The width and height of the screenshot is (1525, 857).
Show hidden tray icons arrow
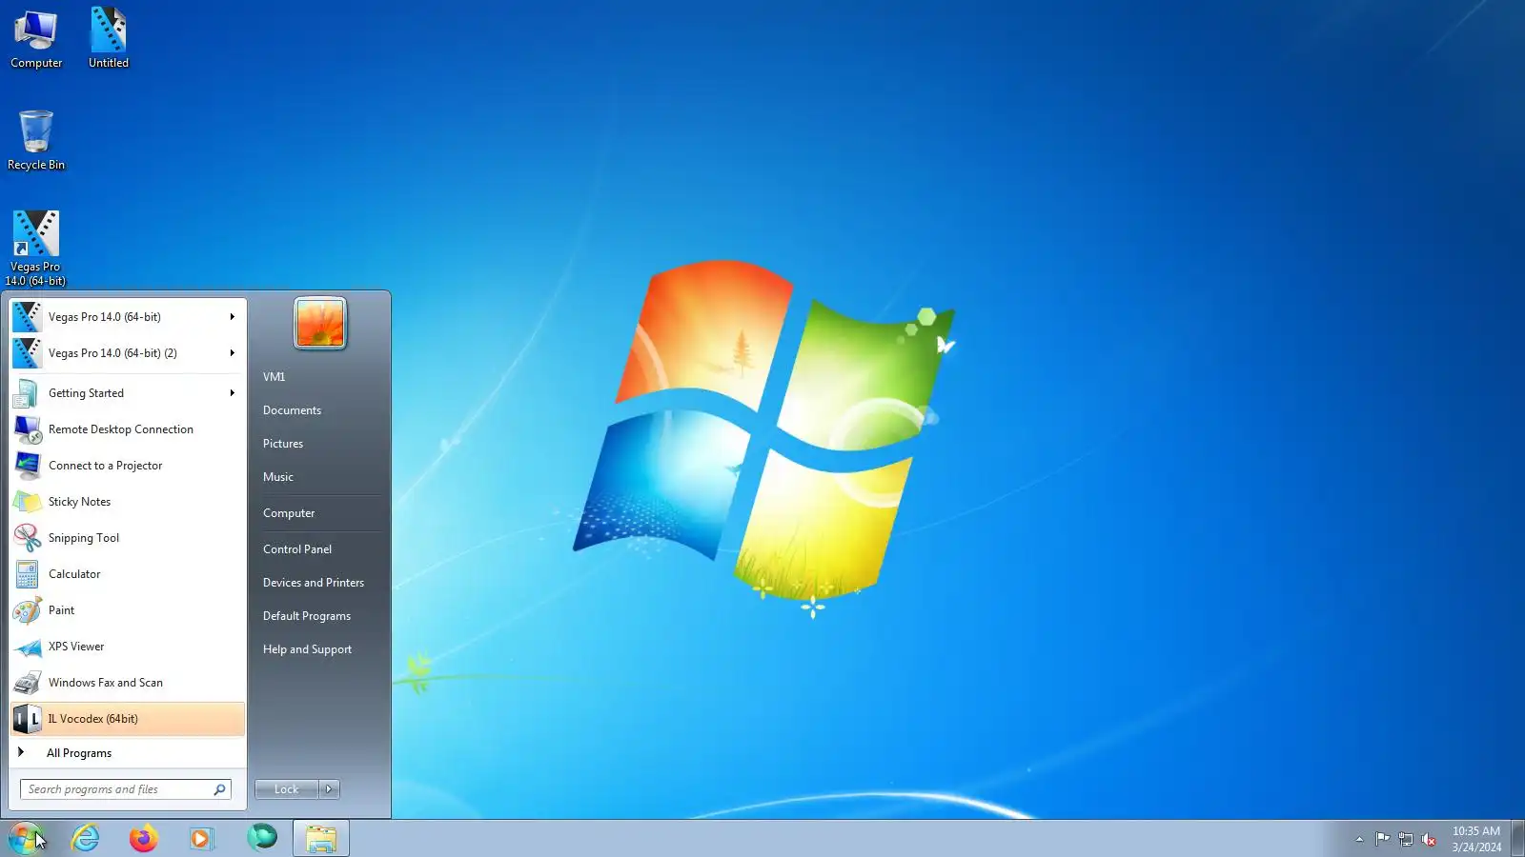tap(1359, 839)
